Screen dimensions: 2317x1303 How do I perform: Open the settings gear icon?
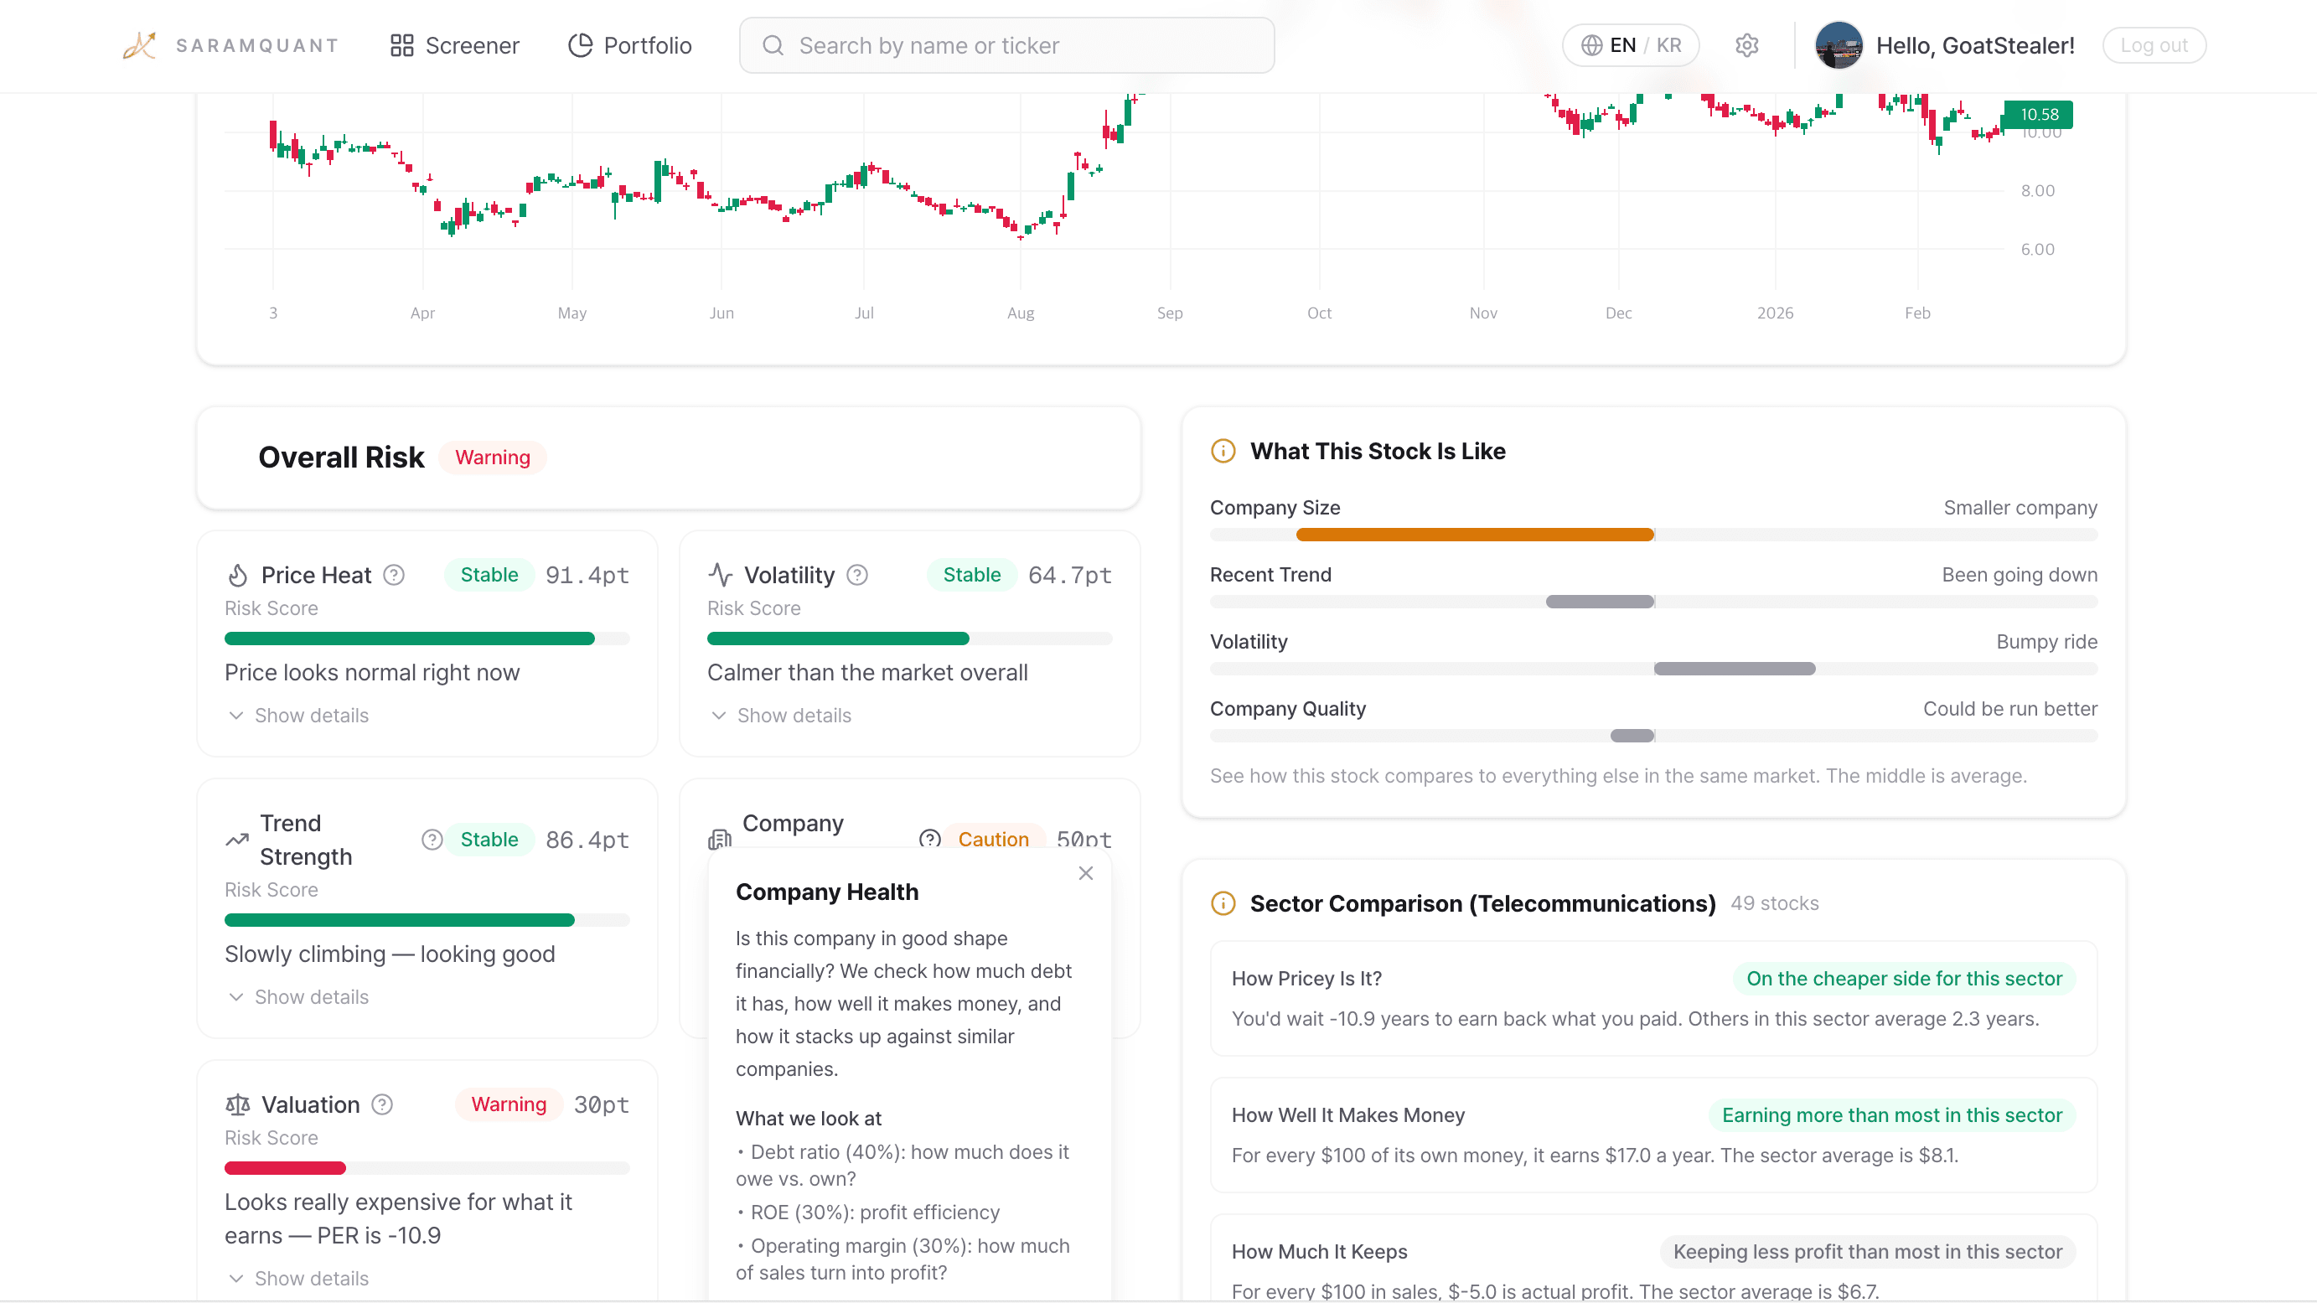1746,45
